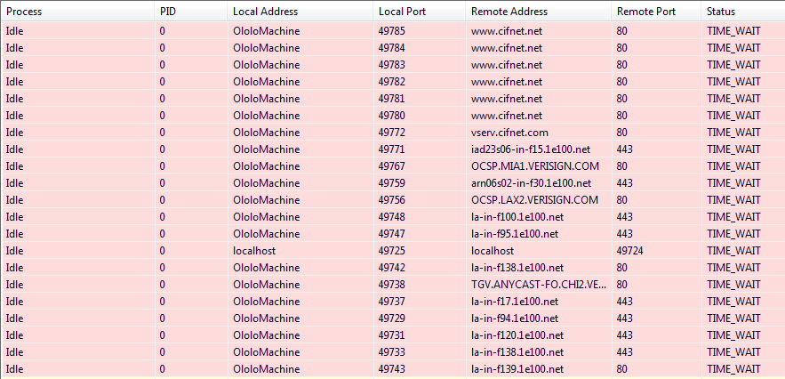Select the la-in-f17.1e100.net row

point(515,302)
